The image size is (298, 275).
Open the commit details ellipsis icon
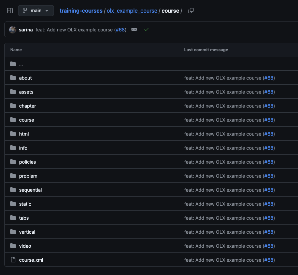pos(134,29)
